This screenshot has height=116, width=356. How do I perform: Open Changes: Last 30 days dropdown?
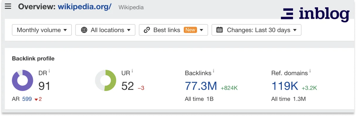256,30
